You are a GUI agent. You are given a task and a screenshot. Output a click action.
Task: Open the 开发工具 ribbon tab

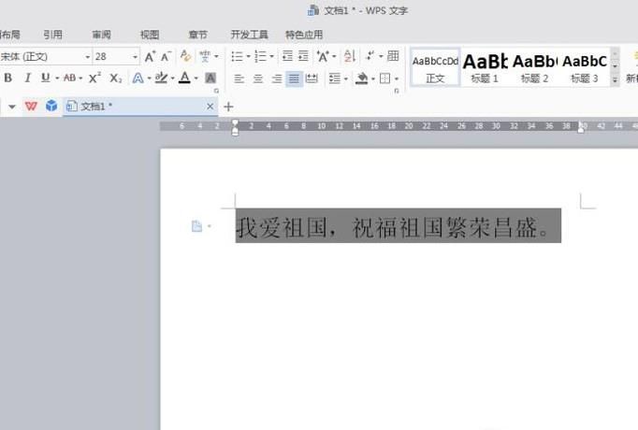point(250,35)
